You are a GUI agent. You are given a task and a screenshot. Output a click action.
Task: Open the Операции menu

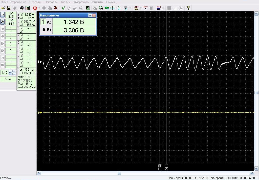pyautogui.click(x=36, y=2)
